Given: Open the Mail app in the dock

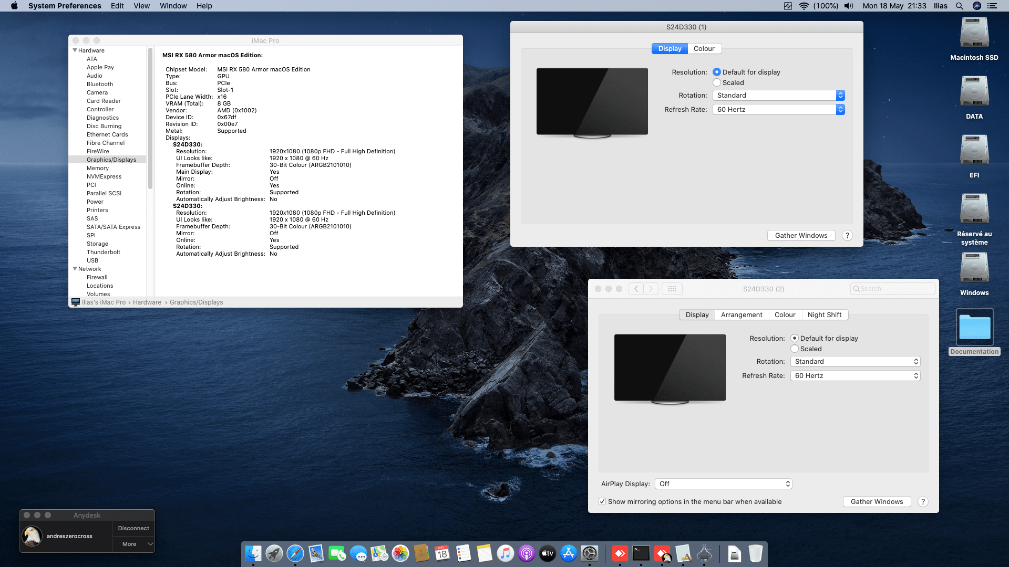Looking at the screenshot, I should click(316, 553).
